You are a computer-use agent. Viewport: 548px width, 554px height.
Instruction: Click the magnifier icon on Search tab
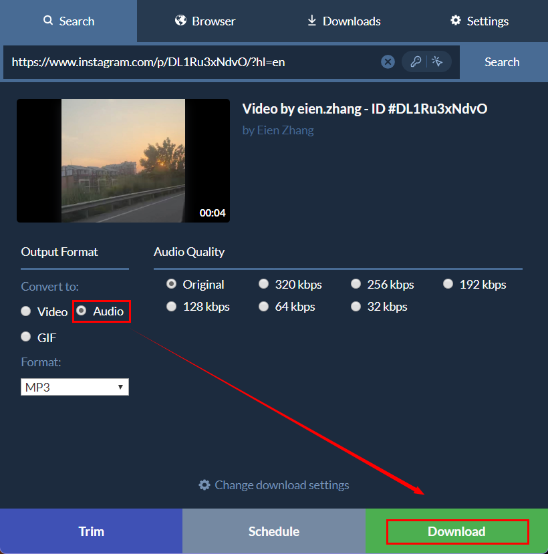[47, 21]
